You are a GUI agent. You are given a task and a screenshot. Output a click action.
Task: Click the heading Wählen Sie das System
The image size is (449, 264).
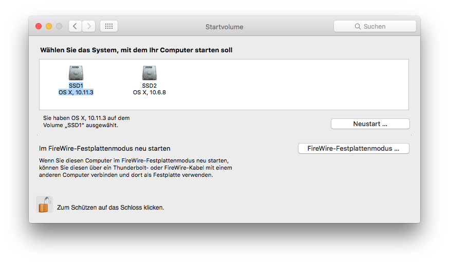136,50
